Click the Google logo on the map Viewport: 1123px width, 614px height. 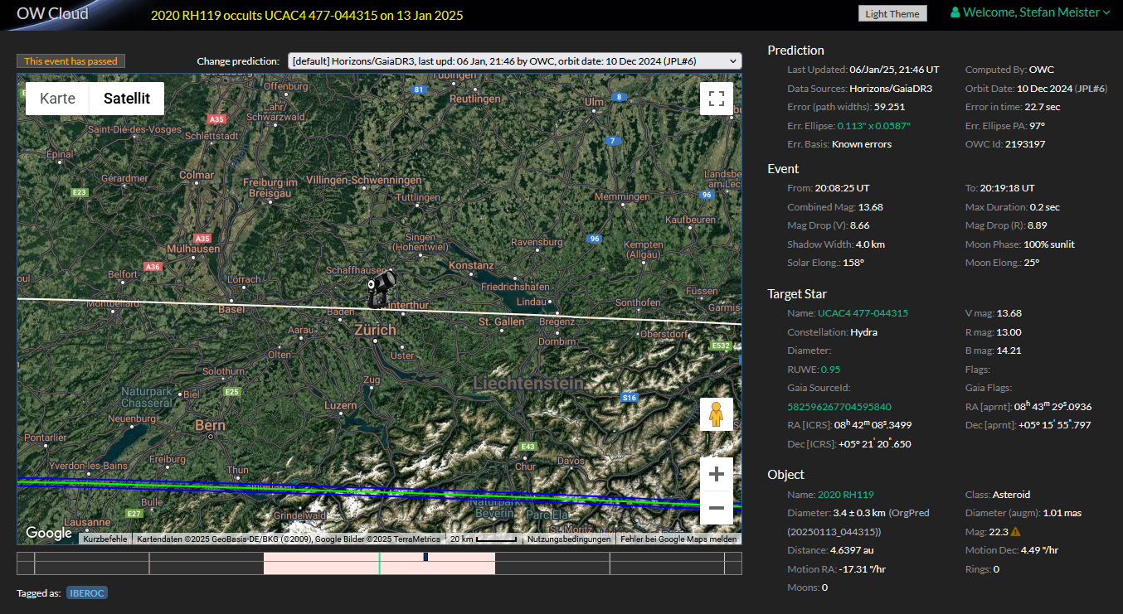48,534
